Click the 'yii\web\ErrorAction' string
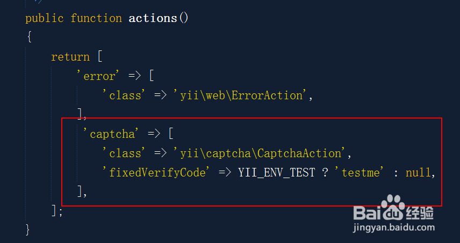 241,95
